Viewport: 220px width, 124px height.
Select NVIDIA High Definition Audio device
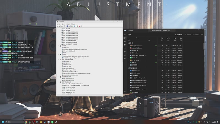click(x=71, y=72)
